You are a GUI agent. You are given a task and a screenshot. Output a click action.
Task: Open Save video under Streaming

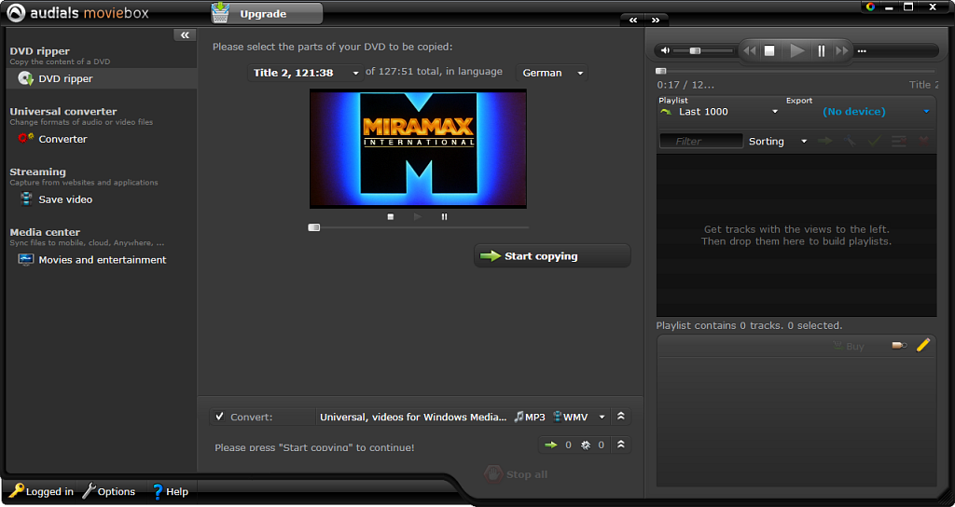[65, 199]
